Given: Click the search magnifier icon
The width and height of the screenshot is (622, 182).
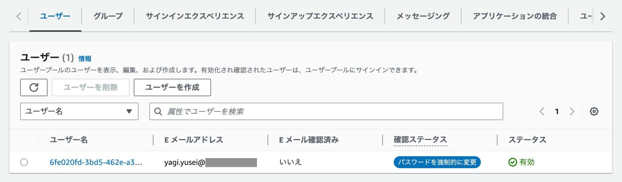Looking at the screenshot, I should 158,112.
